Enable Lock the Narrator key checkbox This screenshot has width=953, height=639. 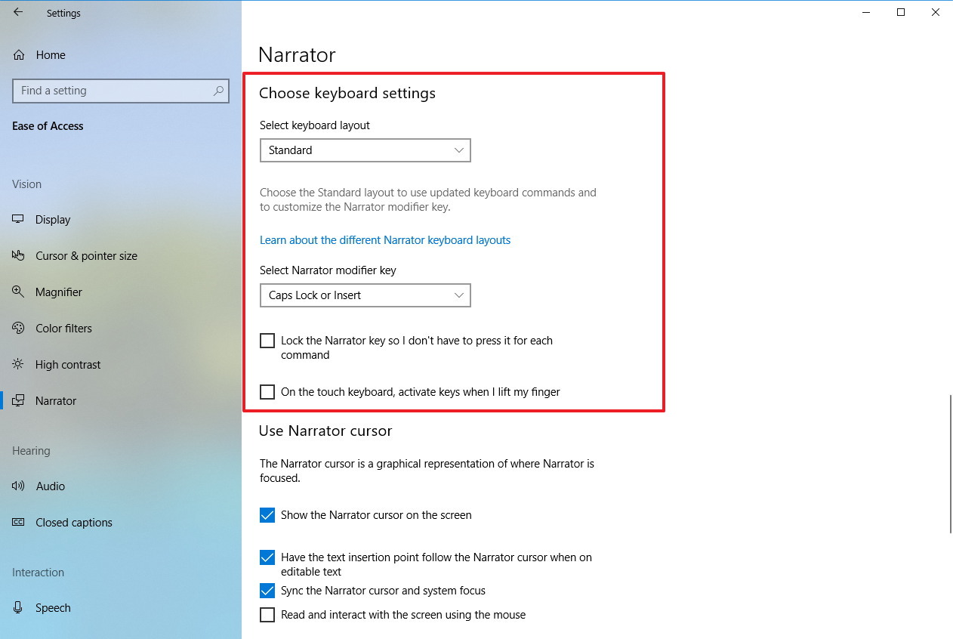coord(267,341)
